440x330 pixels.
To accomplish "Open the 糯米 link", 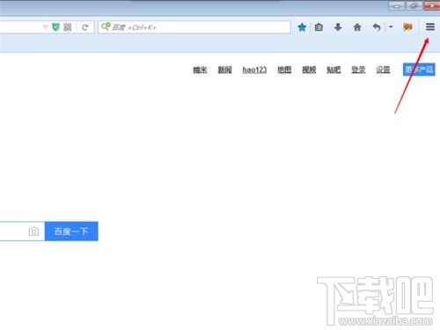I will coord(200,70).
